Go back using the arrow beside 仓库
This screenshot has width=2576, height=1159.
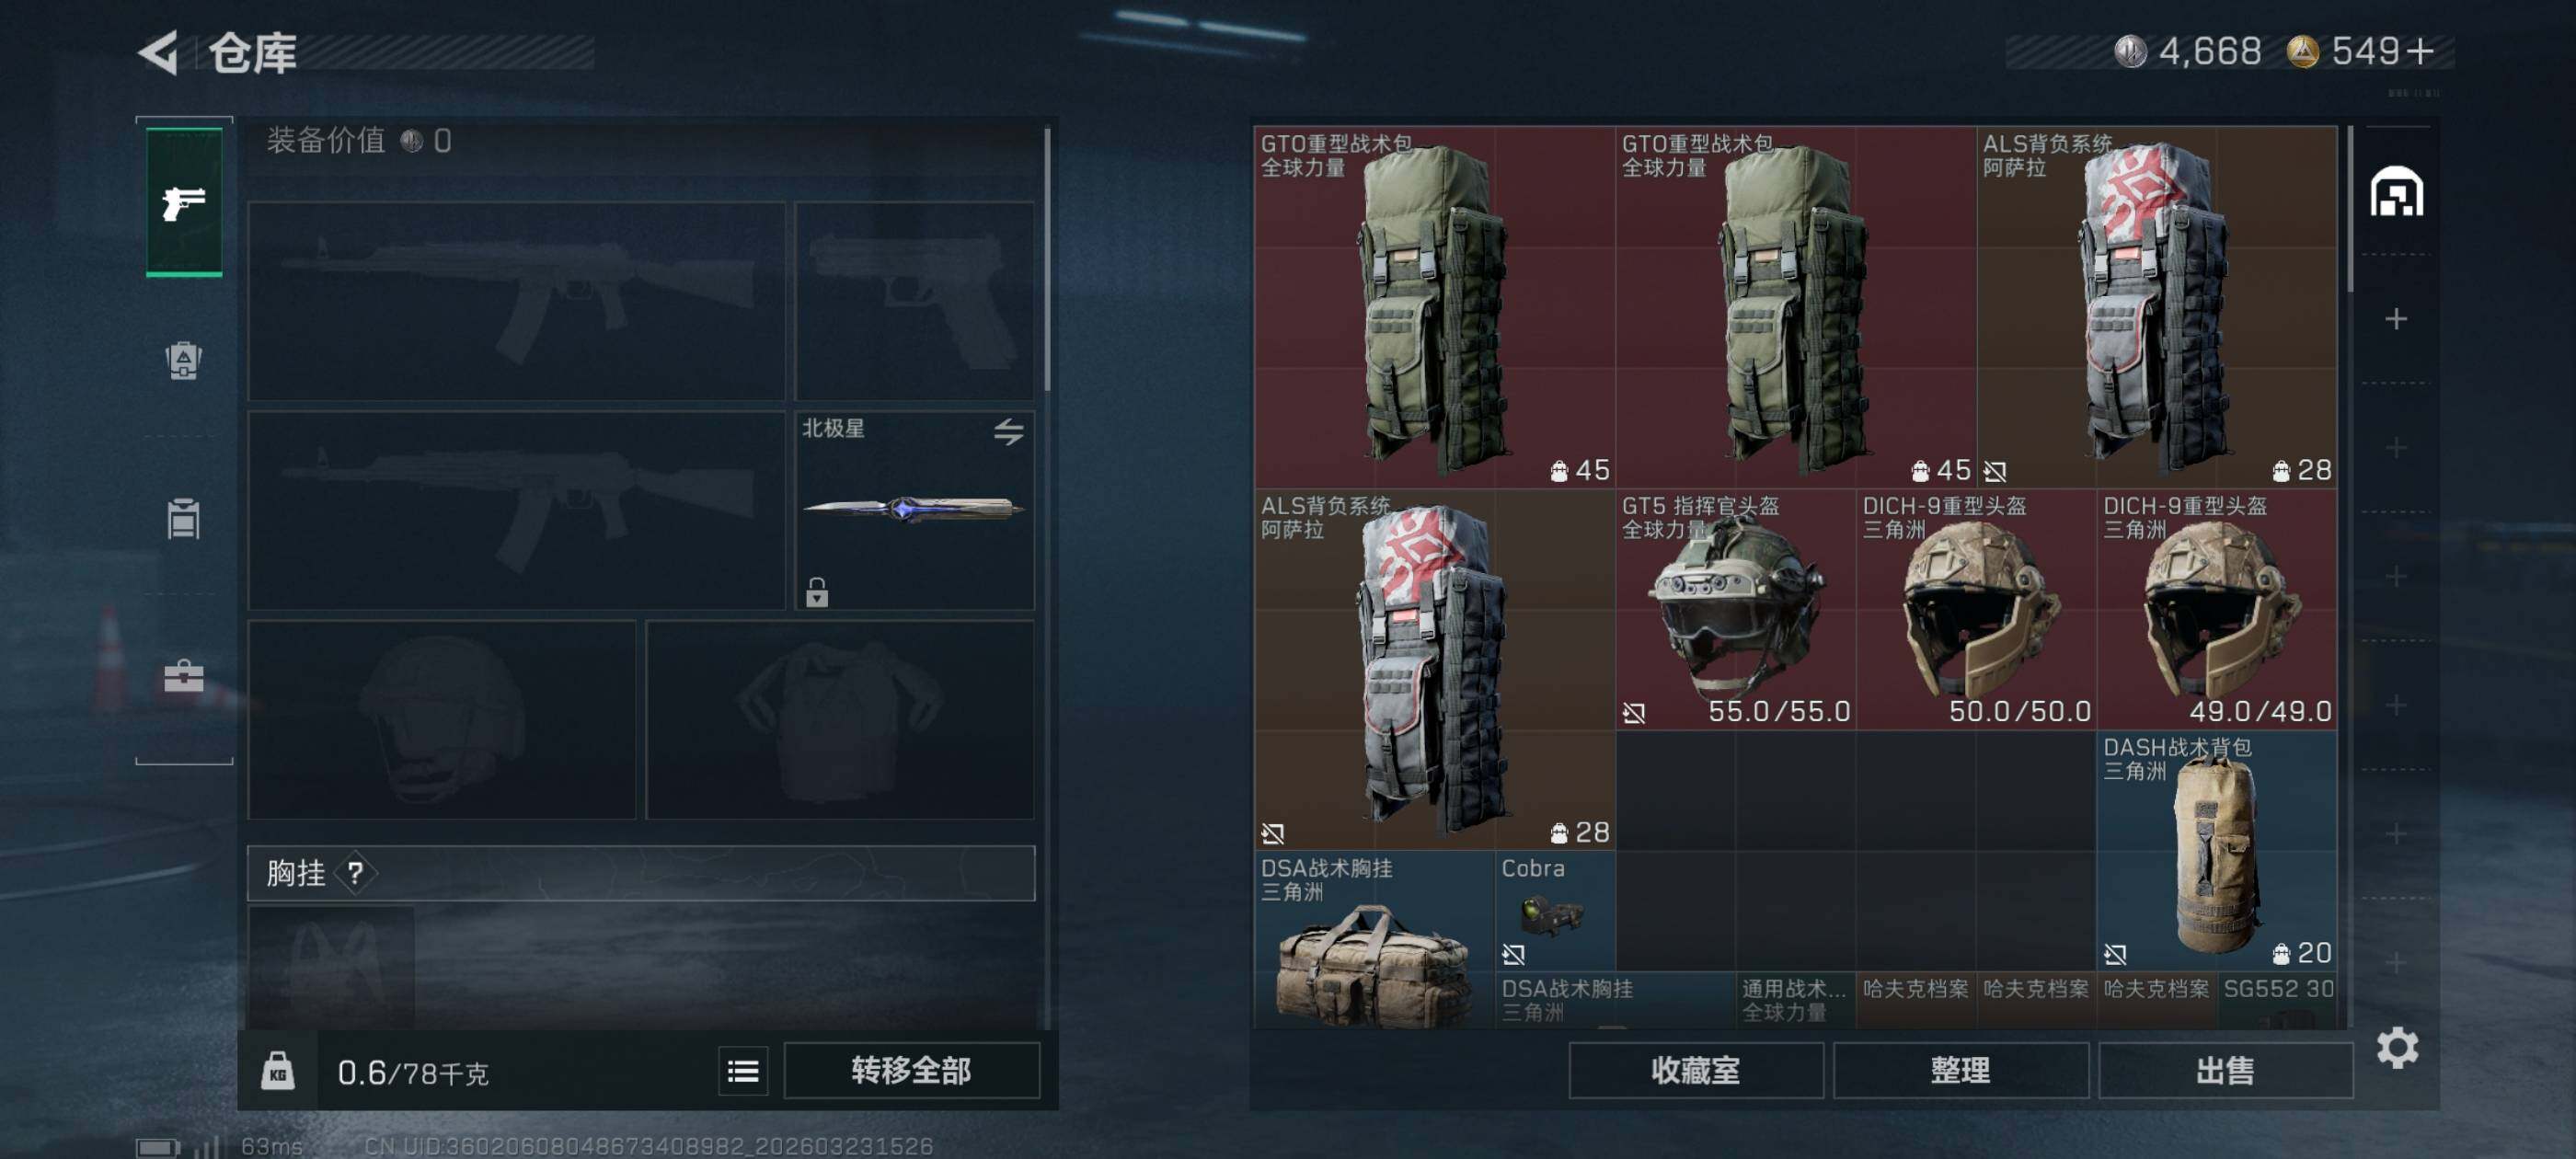(158, 52)
